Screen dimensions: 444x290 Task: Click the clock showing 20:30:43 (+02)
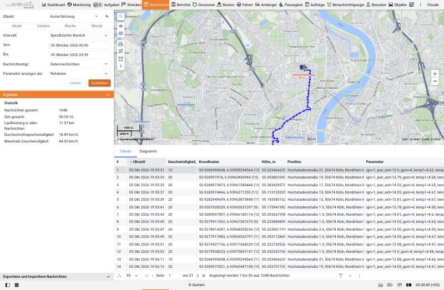pos(427,285)
